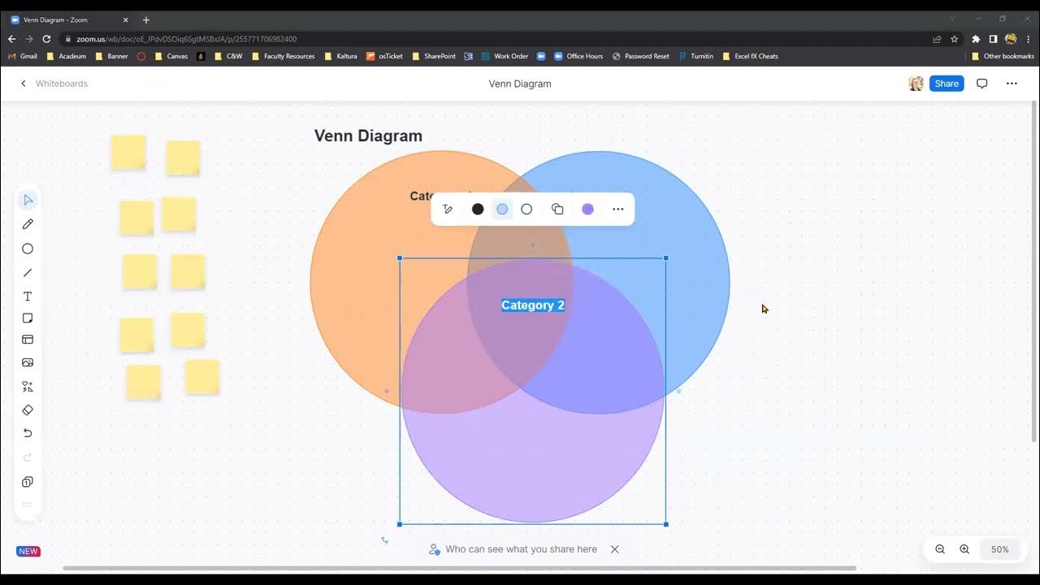Activate the Text tool
Screen dimensions: 1040x585
pyautogui.click(x=28, y=297)
